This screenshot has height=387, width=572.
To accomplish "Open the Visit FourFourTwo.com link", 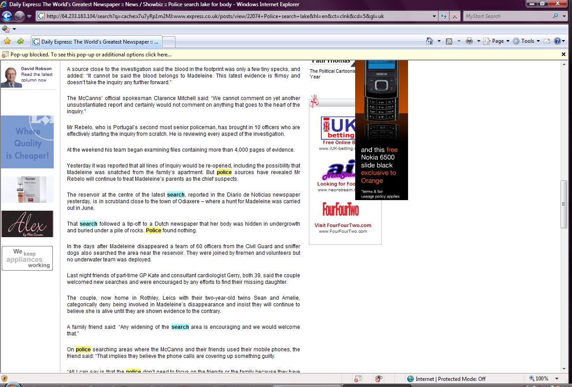I will click(x=343, y=225).
